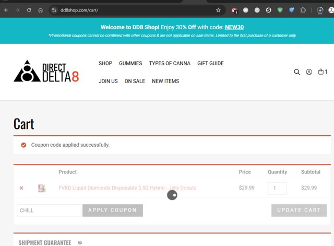Click 'Coupon code applied successfully.' message
This screenshot has width=334, height=246.
70,145
